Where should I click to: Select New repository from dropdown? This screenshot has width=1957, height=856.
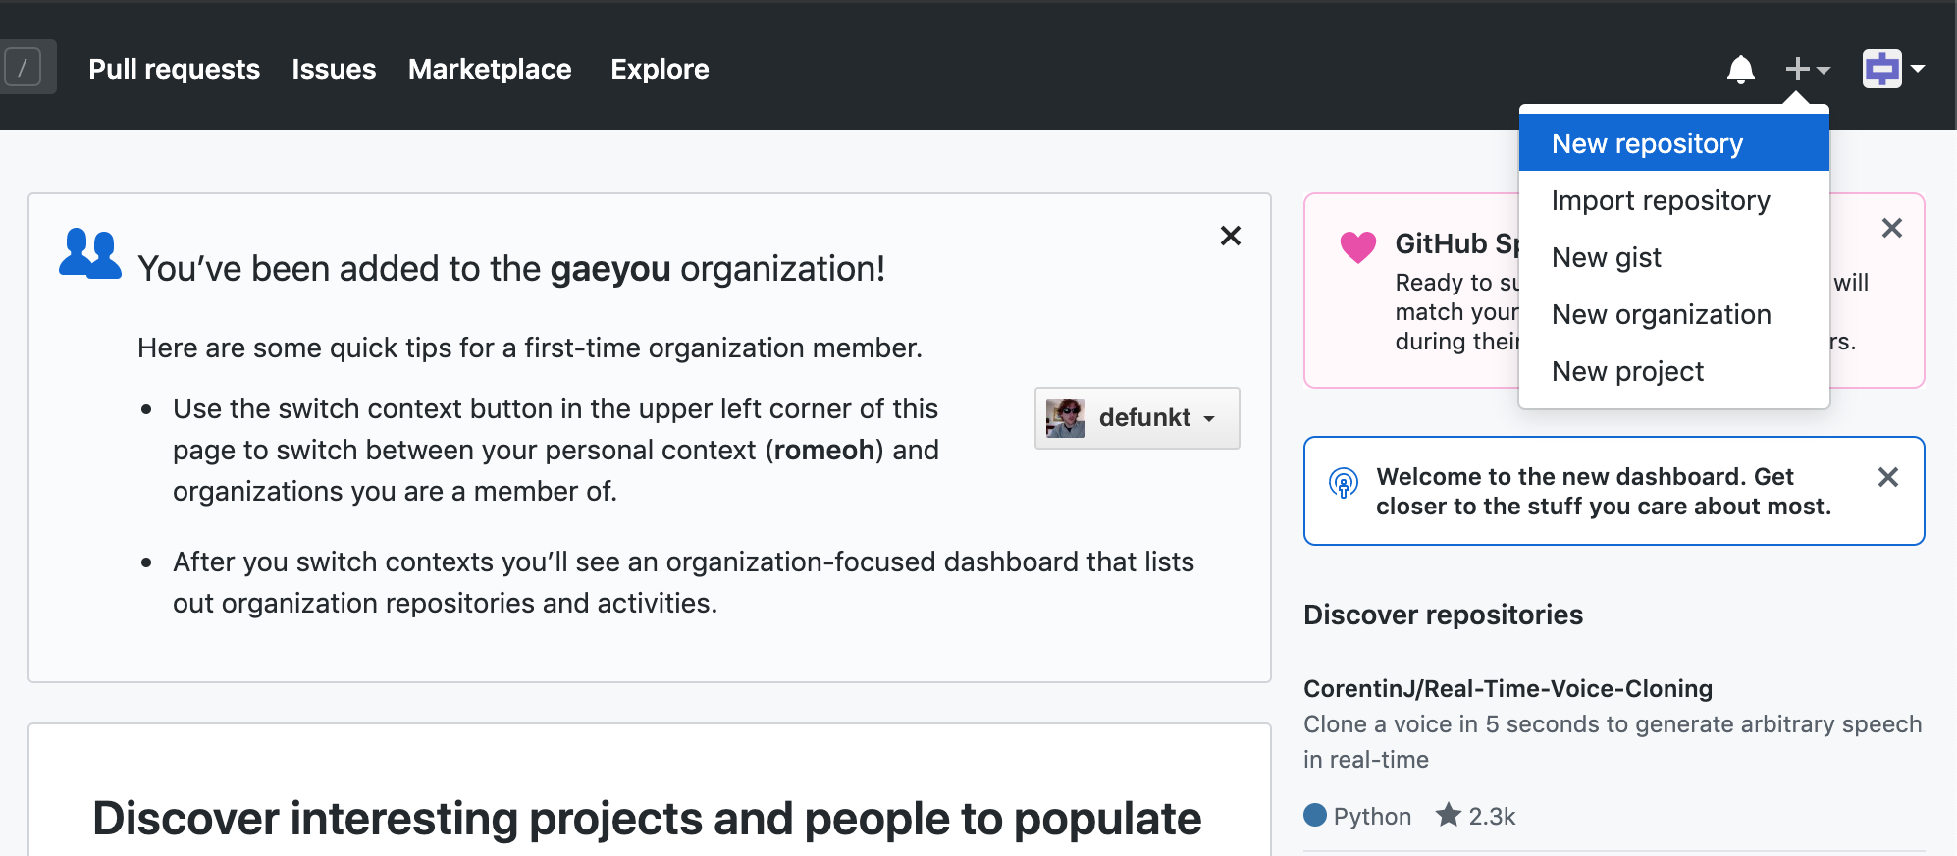(x=1673, y=143)
